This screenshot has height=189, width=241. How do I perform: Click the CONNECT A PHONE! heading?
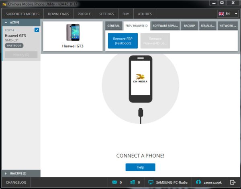click(140, 156)
